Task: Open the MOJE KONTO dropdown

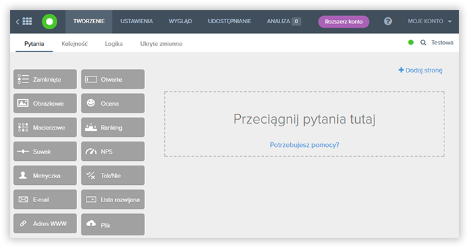Action: coord(430,21)
